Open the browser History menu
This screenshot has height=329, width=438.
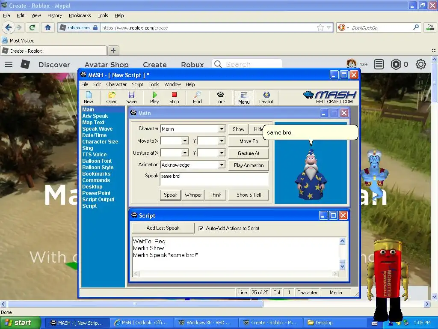[54, 15]
